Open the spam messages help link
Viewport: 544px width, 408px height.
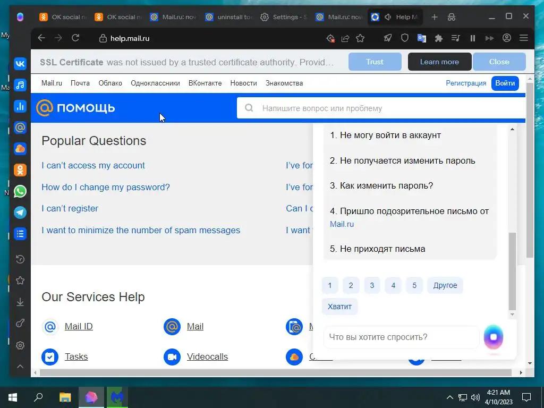141,230
